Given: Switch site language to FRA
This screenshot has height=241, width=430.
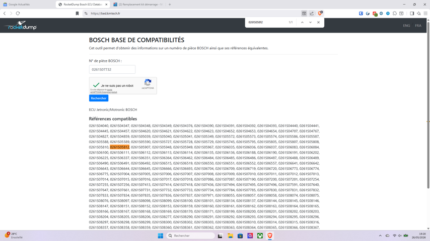Looking at the screenshot, I should (x=418, y=26).
